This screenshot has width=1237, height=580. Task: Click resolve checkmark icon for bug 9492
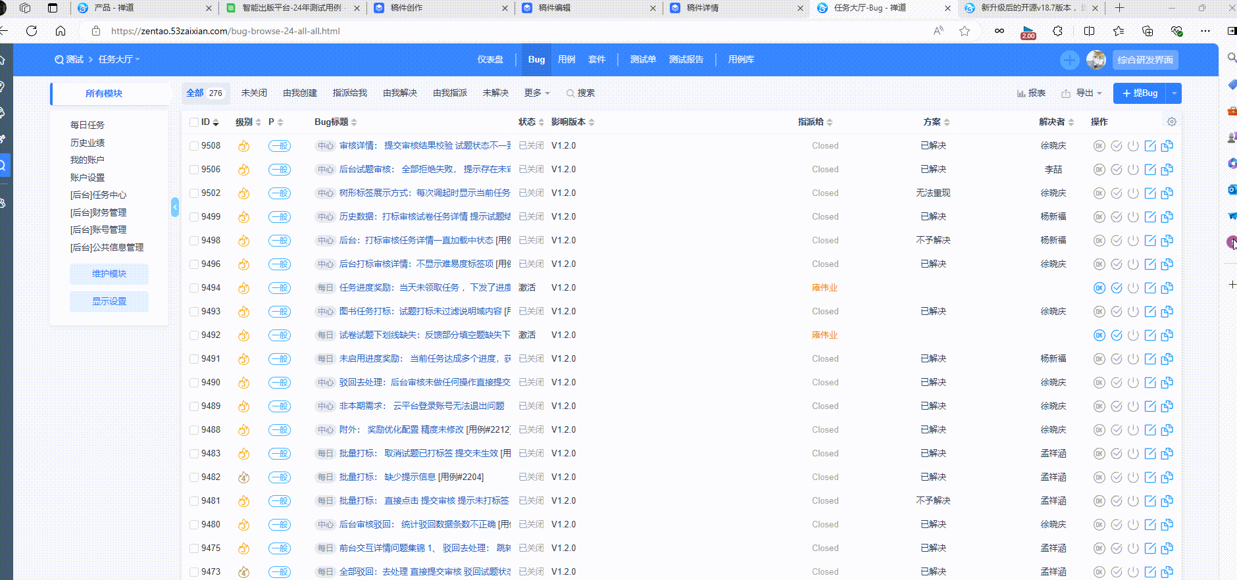pos(1117,335)
